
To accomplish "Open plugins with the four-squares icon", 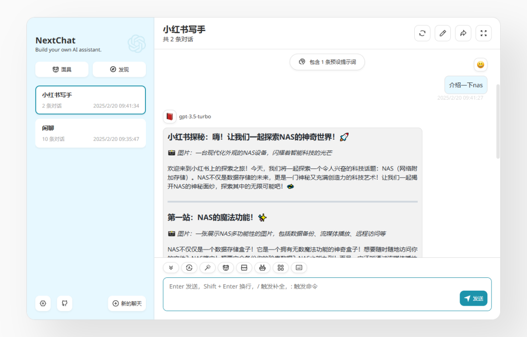I will 281,268.
